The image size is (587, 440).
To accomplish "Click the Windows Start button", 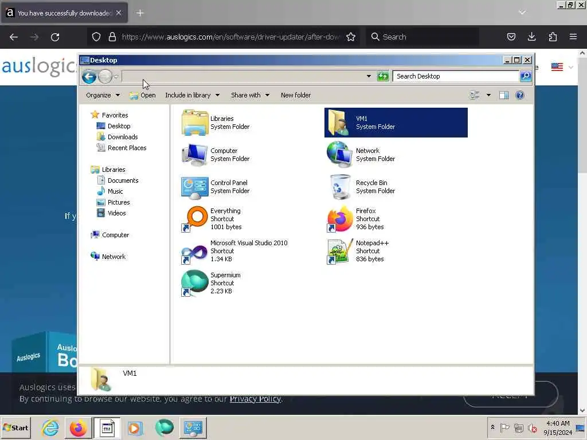I will 15,427.
